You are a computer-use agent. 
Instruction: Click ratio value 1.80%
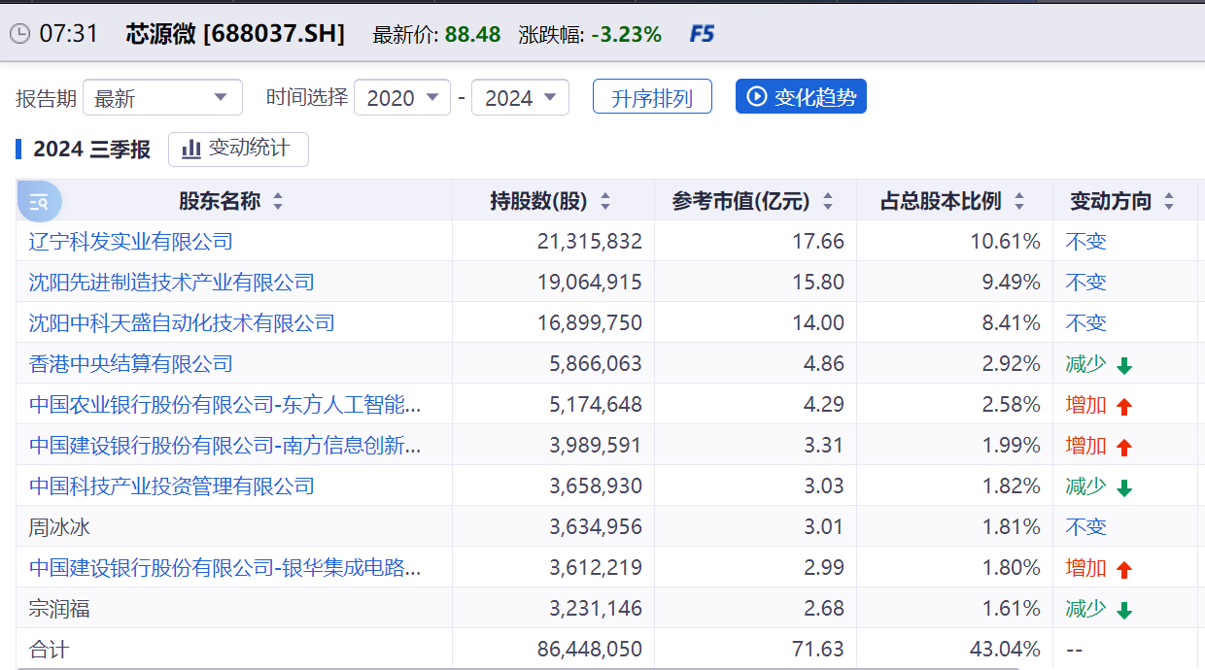[1011, 567]
